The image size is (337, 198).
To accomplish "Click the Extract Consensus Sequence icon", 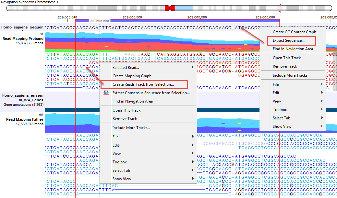I will [x=105, y=93].
